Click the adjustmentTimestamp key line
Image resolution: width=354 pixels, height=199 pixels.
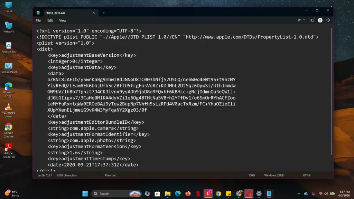89,159
